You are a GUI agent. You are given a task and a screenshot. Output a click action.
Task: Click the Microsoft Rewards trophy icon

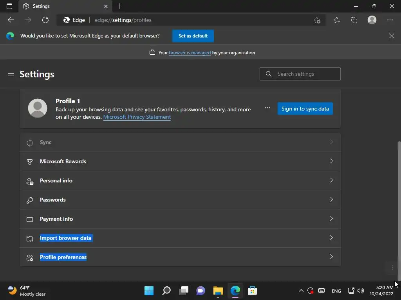click(x=30, y=162)
